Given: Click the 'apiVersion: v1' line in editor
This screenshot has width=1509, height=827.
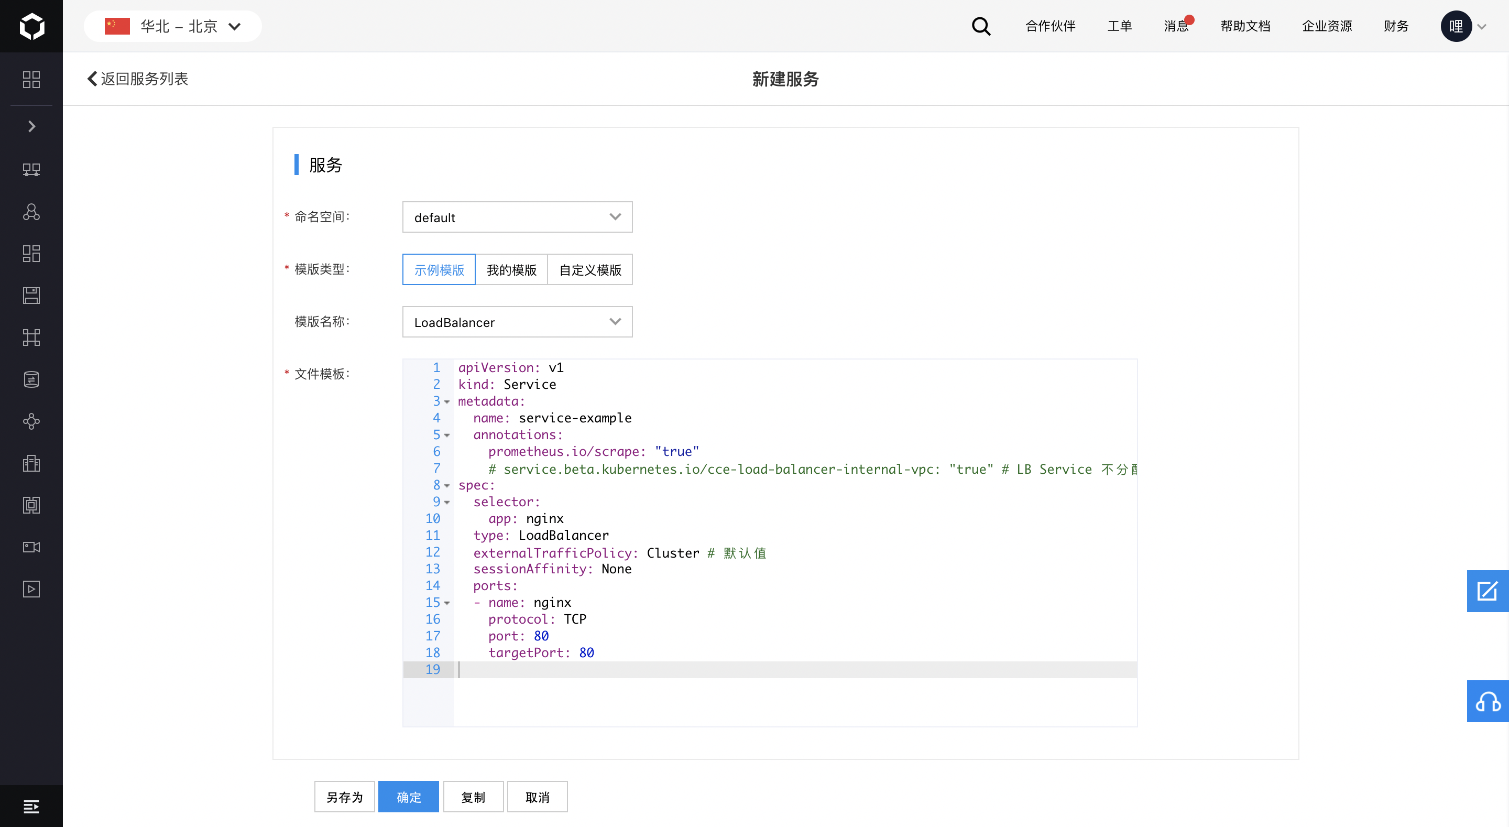Looking at the screenshot, I should pos(511,368).
